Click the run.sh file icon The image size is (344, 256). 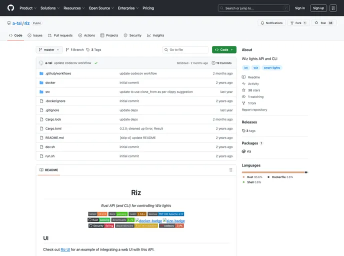tap(41, 156)
